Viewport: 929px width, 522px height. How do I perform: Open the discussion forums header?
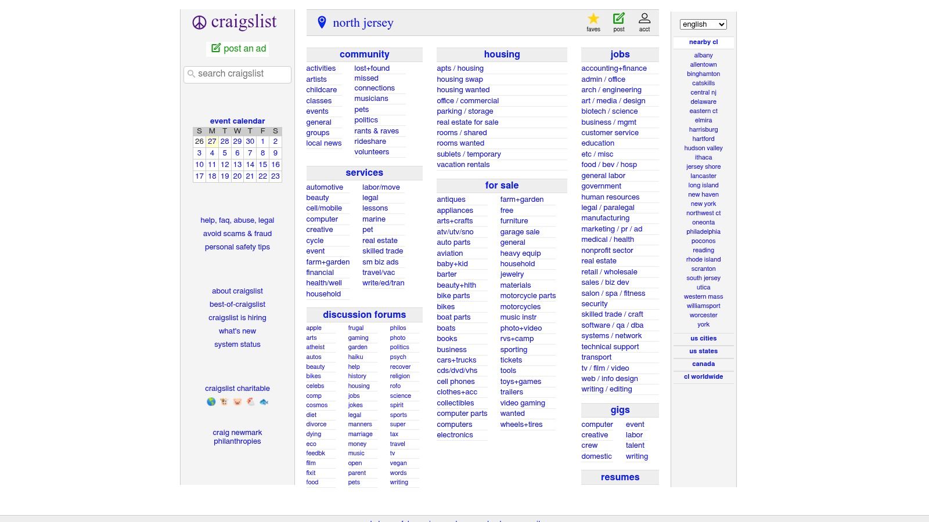(x=364, y=315)
